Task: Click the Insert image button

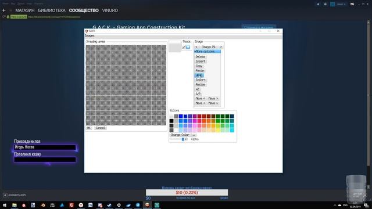Action: 201,62
